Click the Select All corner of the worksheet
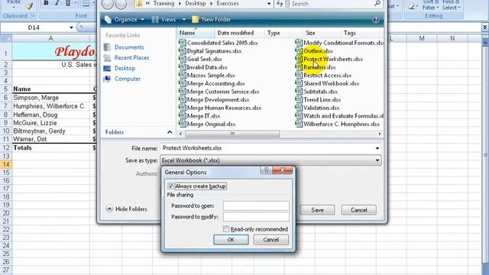Viewport: 489px width, 275px height. 6,39
